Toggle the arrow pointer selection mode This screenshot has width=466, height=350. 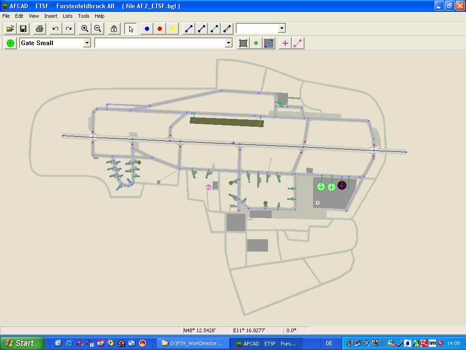tap(131, 29)
